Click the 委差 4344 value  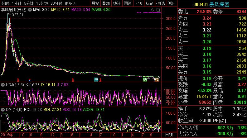coord(241,12)
